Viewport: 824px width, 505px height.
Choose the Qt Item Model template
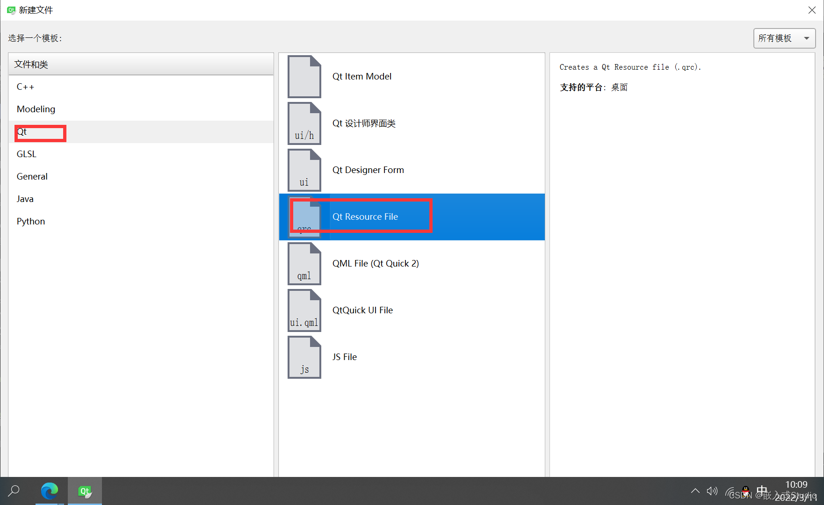pos(412,77)
